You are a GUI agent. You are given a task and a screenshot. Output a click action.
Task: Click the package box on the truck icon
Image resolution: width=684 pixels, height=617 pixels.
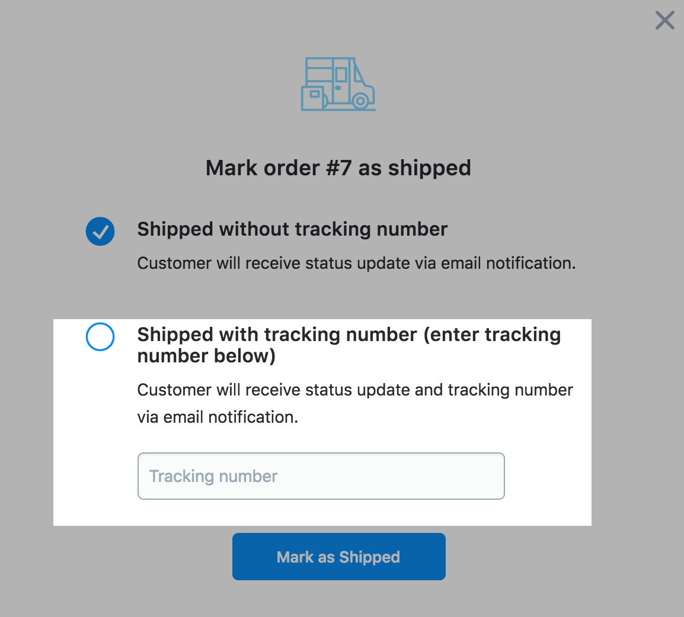click(x=313, y=98)
